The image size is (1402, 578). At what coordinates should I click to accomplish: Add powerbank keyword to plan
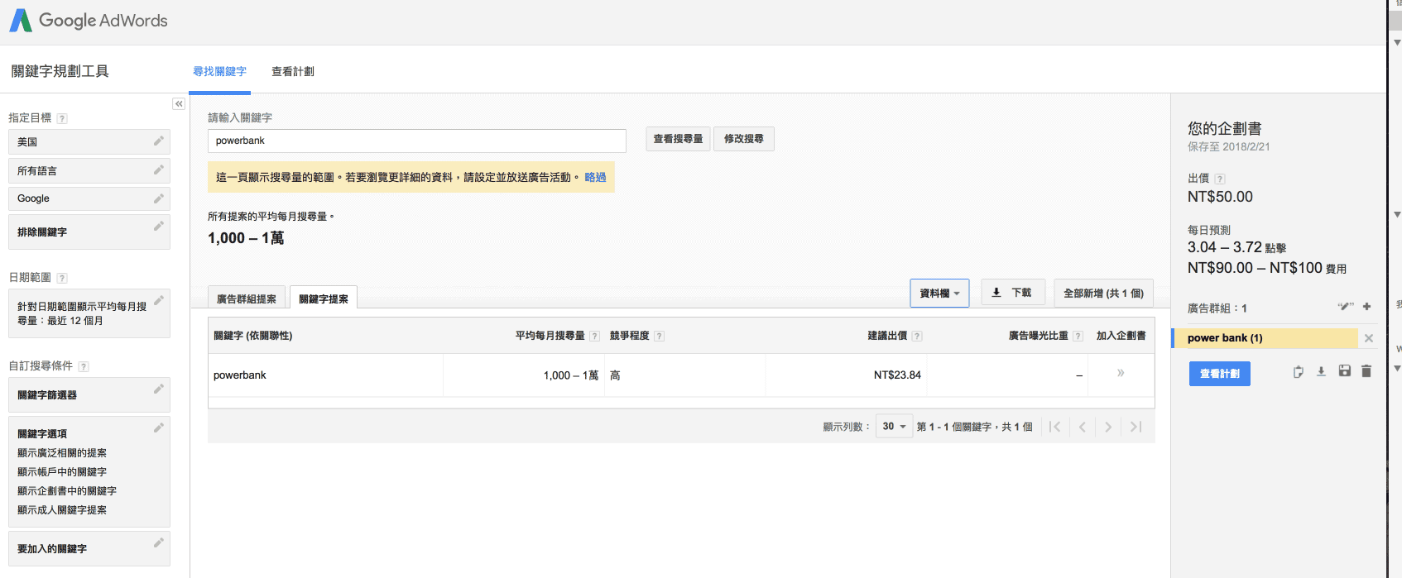point(1121,373)
